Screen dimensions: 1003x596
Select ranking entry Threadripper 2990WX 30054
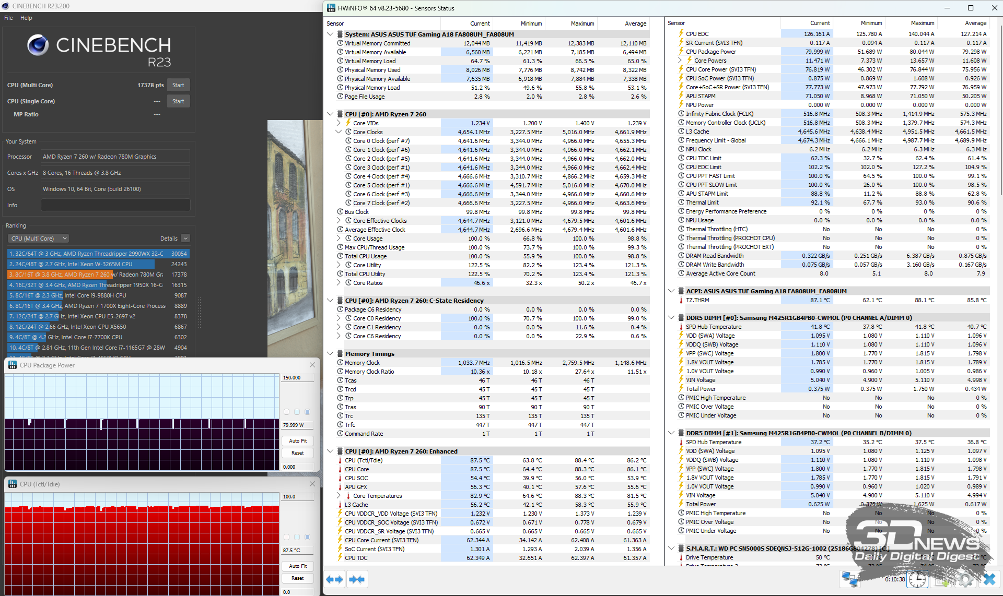click(98, 254)
